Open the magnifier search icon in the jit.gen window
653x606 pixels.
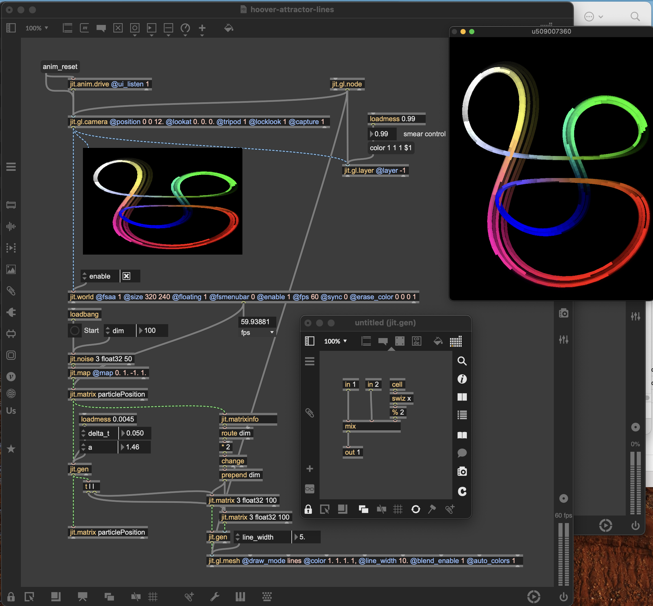coord(462,361)
